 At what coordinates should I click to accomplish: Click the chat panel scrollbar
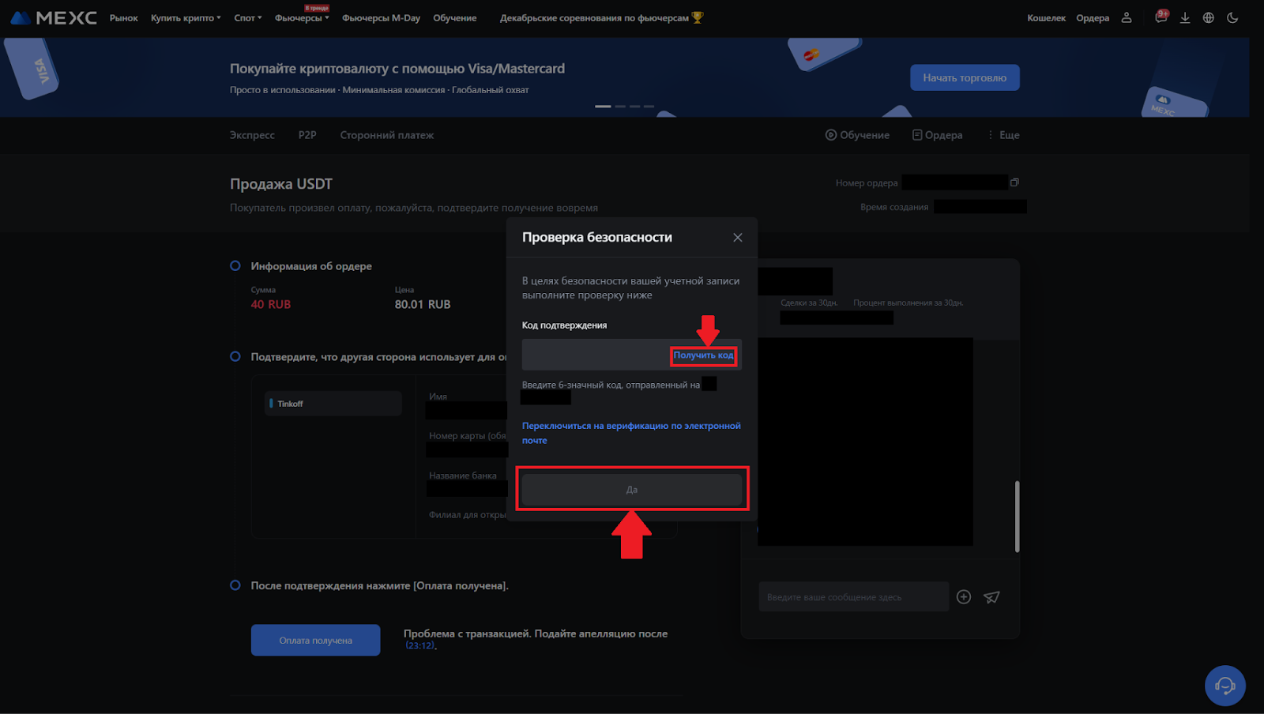click(x=1017, y=517)
